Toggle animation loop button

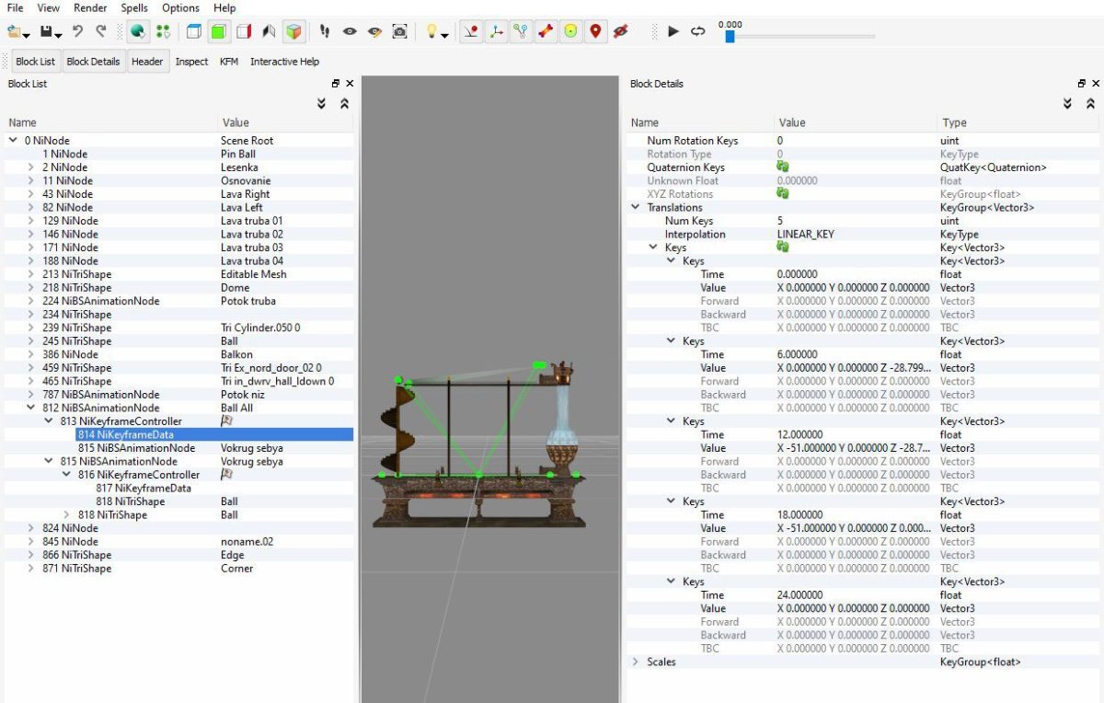(697, 32)
